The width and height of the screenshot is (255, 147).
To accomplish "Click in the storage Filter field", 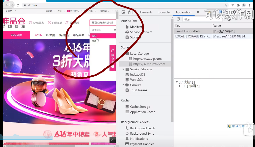I will 202,19.
